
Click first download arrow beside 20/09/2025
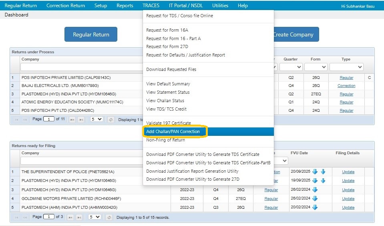coord(315,172)
